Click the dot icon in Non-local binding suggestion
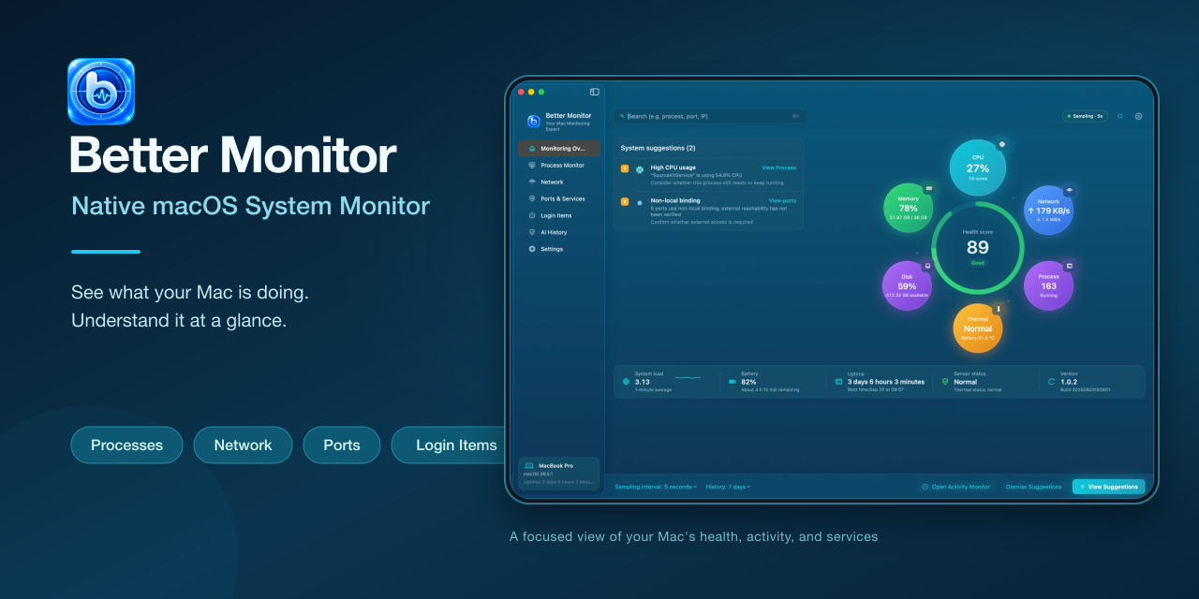1199x599 pixels. (x=640, y=202)
